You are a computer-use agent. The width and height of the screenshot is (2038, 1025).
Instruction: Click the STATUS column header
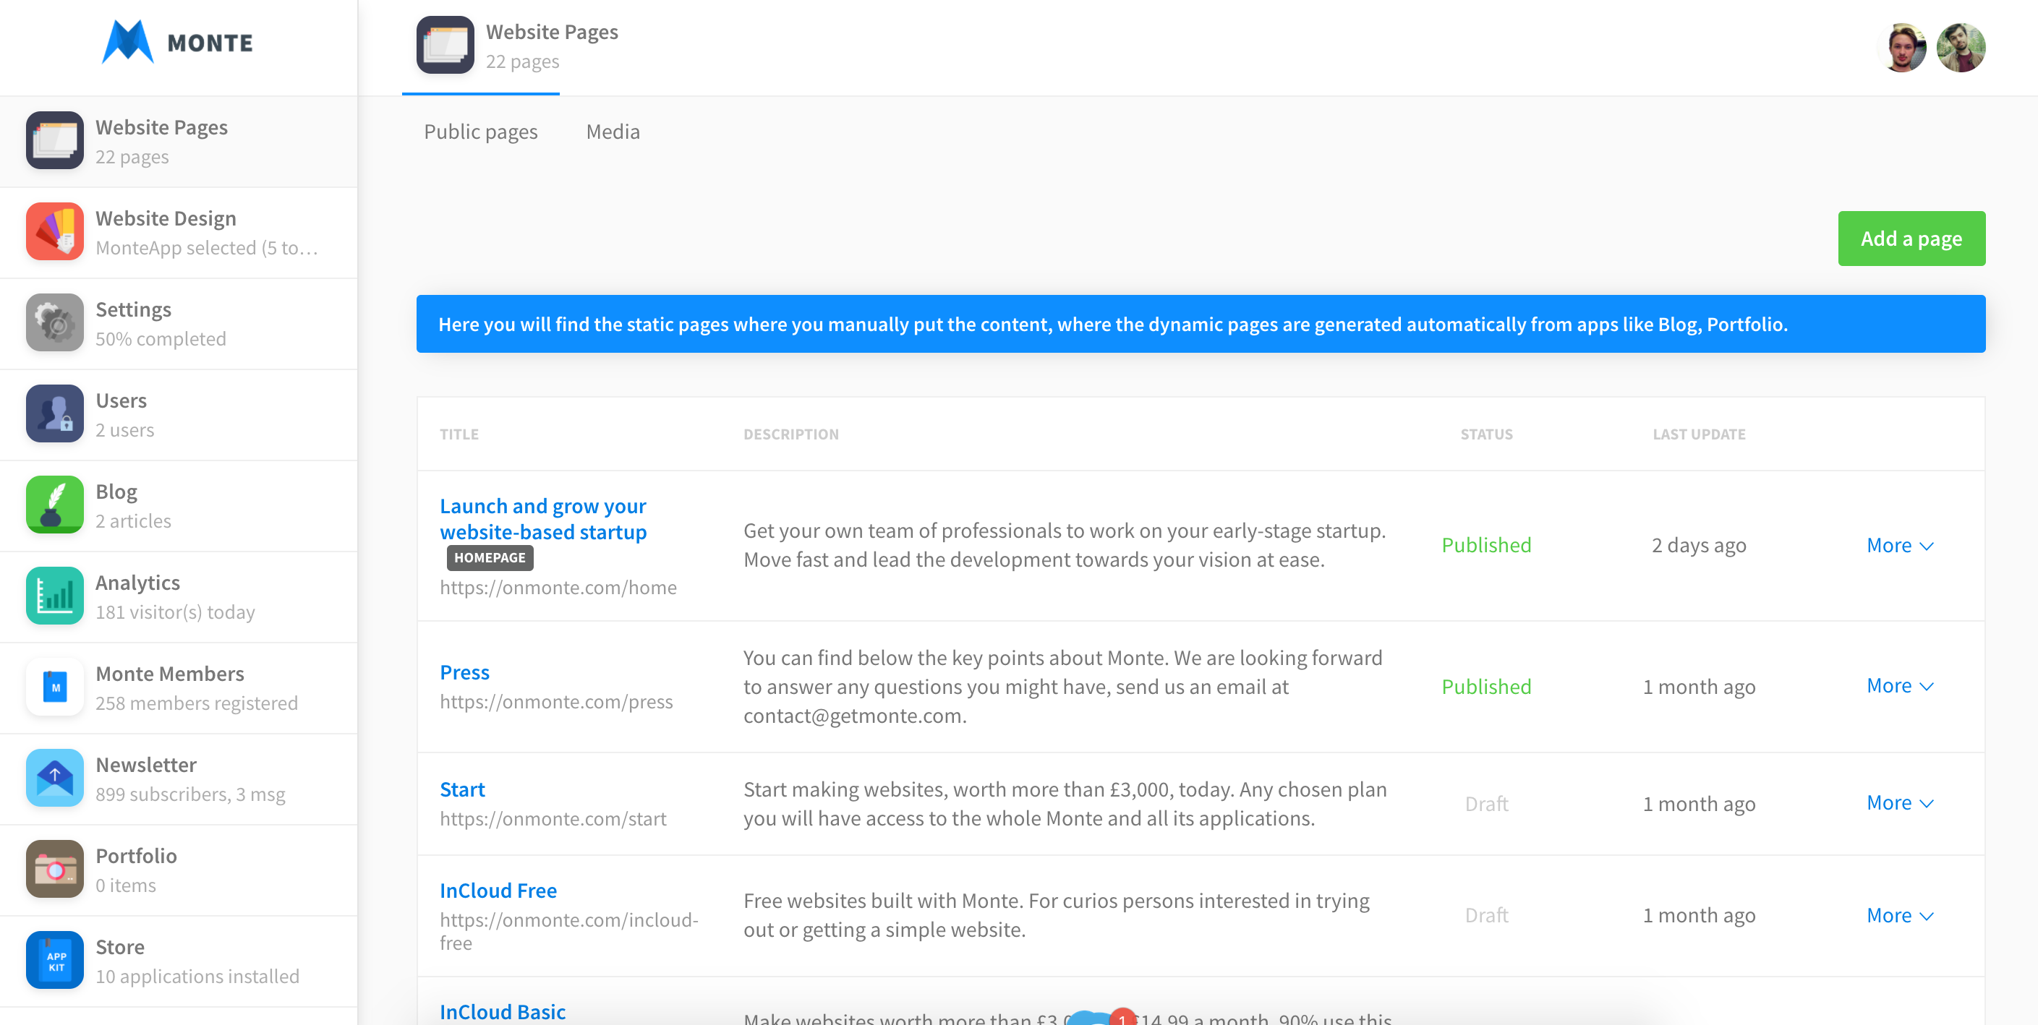[x=1487, y=434]
